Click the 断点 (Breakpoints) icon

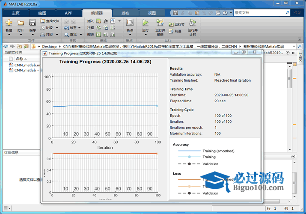(130, 23)
